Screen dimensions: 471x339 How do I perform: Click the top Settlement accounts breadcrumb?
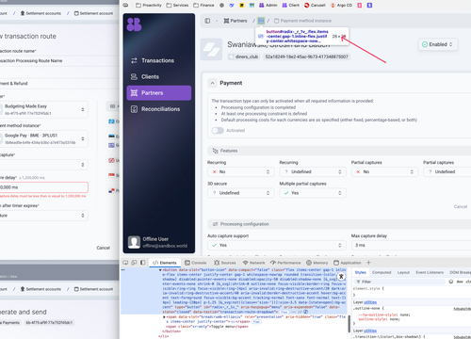point(41,13)
